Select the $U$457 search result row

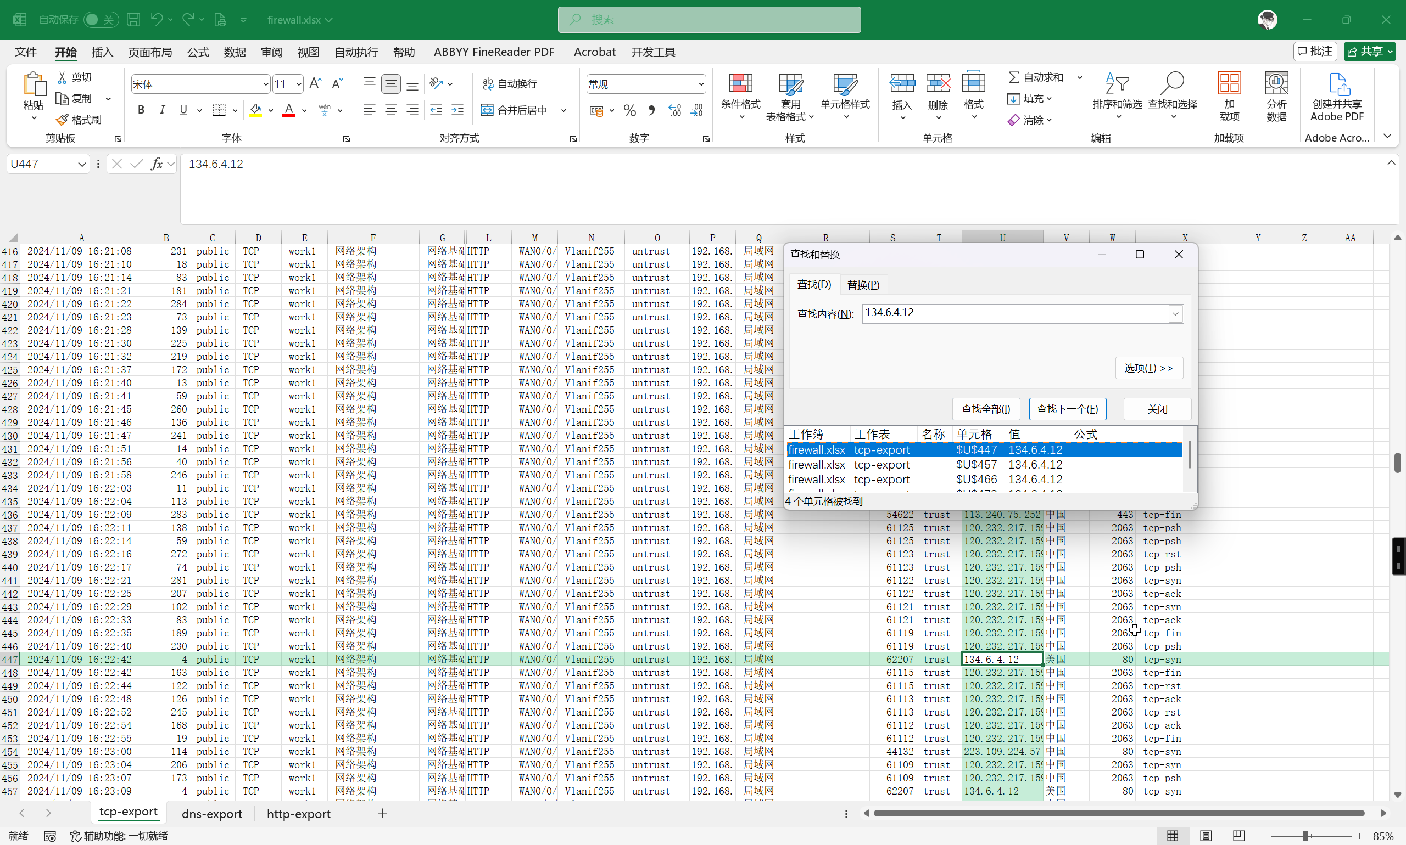pyautogui.click(x=984, y=465)
